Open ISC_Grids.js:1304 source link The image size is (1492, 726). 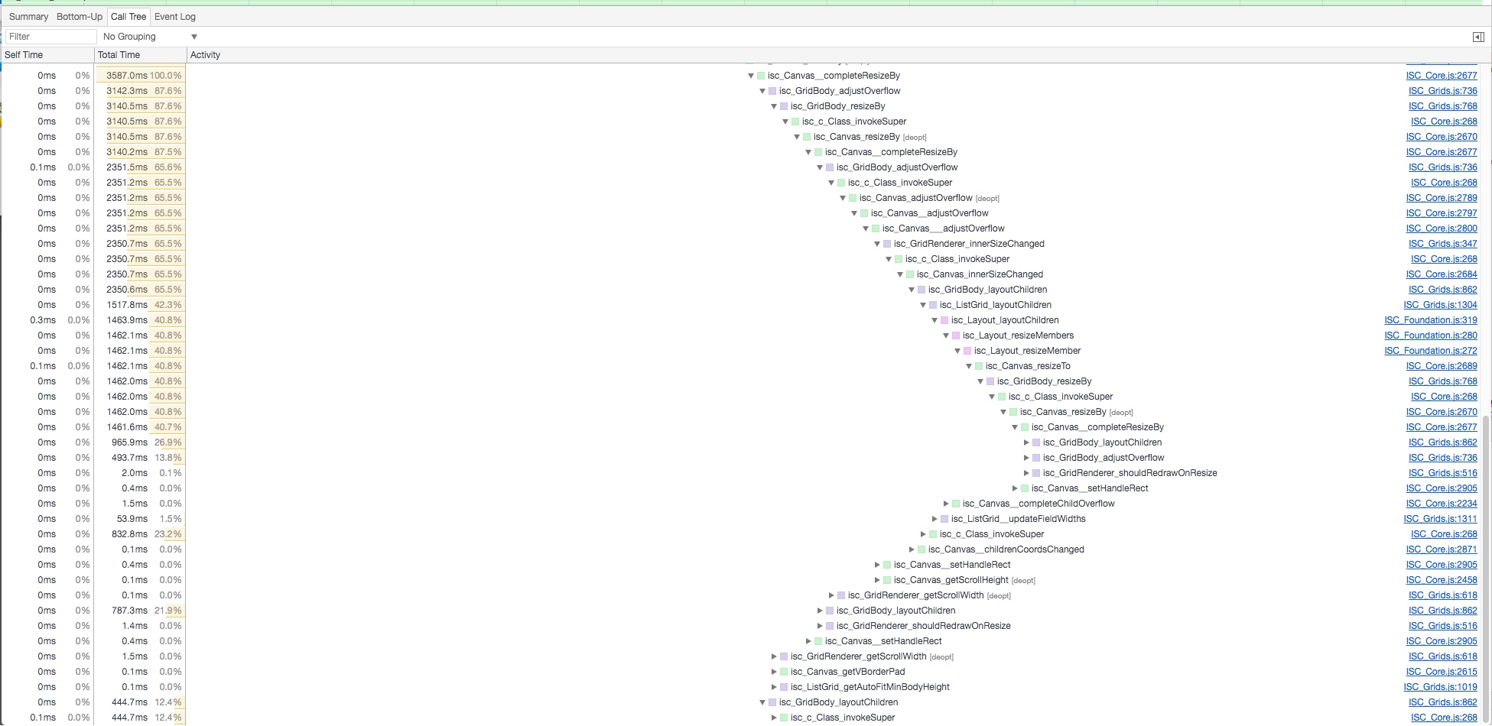pos(1440,305)
